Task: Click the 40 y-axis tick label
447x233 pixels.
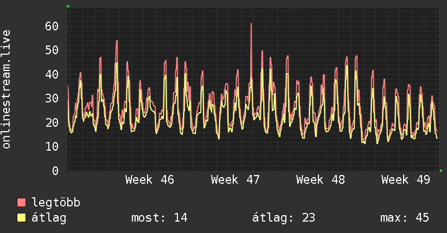Action: coord(52,74)
